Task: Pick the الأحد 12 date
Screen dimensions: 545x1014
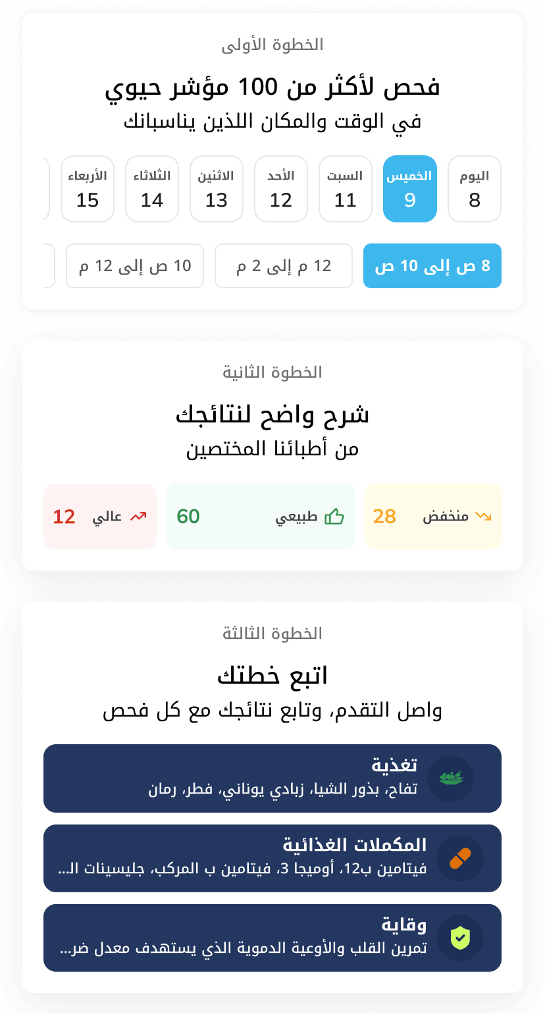Action: point(281,189)
